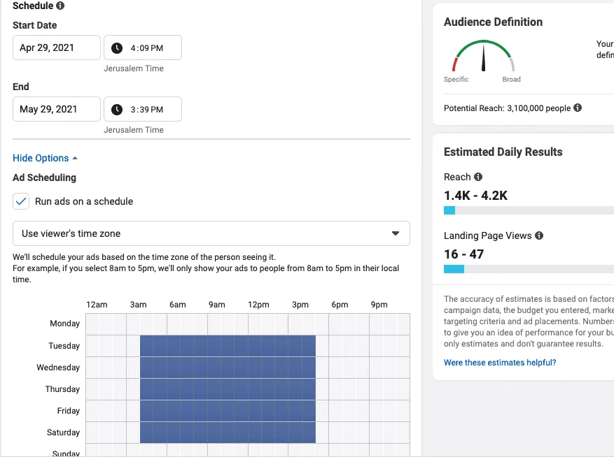
Task: Click the clock icon in end time field
Action: coord(117,110)
